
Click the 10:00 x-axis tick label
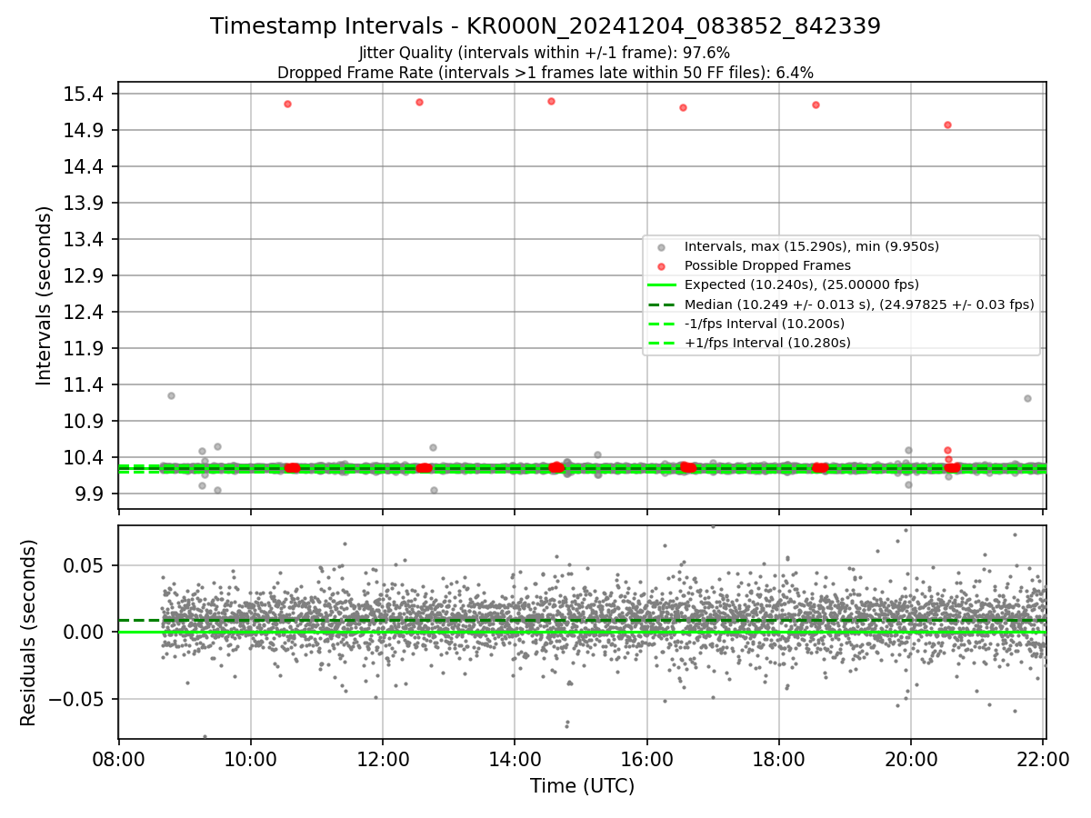(251, 759)
